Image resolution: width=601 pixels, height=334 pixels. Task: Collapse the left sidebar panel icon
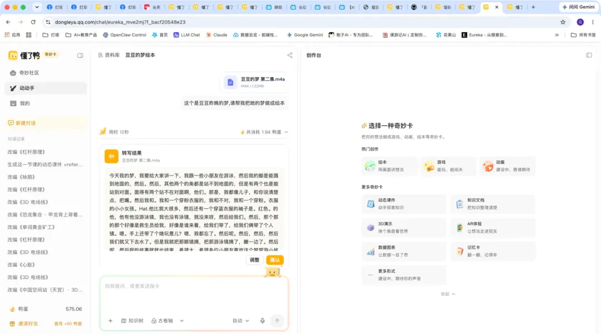point(80,55)
